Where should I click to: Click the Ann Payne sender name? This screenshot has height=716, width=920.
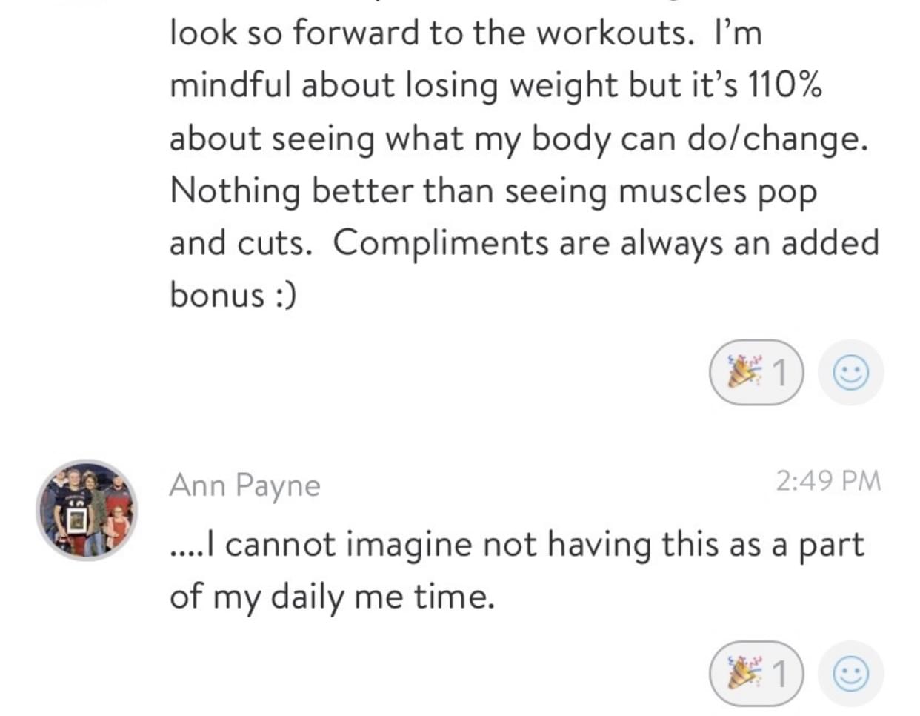[245, 485]
